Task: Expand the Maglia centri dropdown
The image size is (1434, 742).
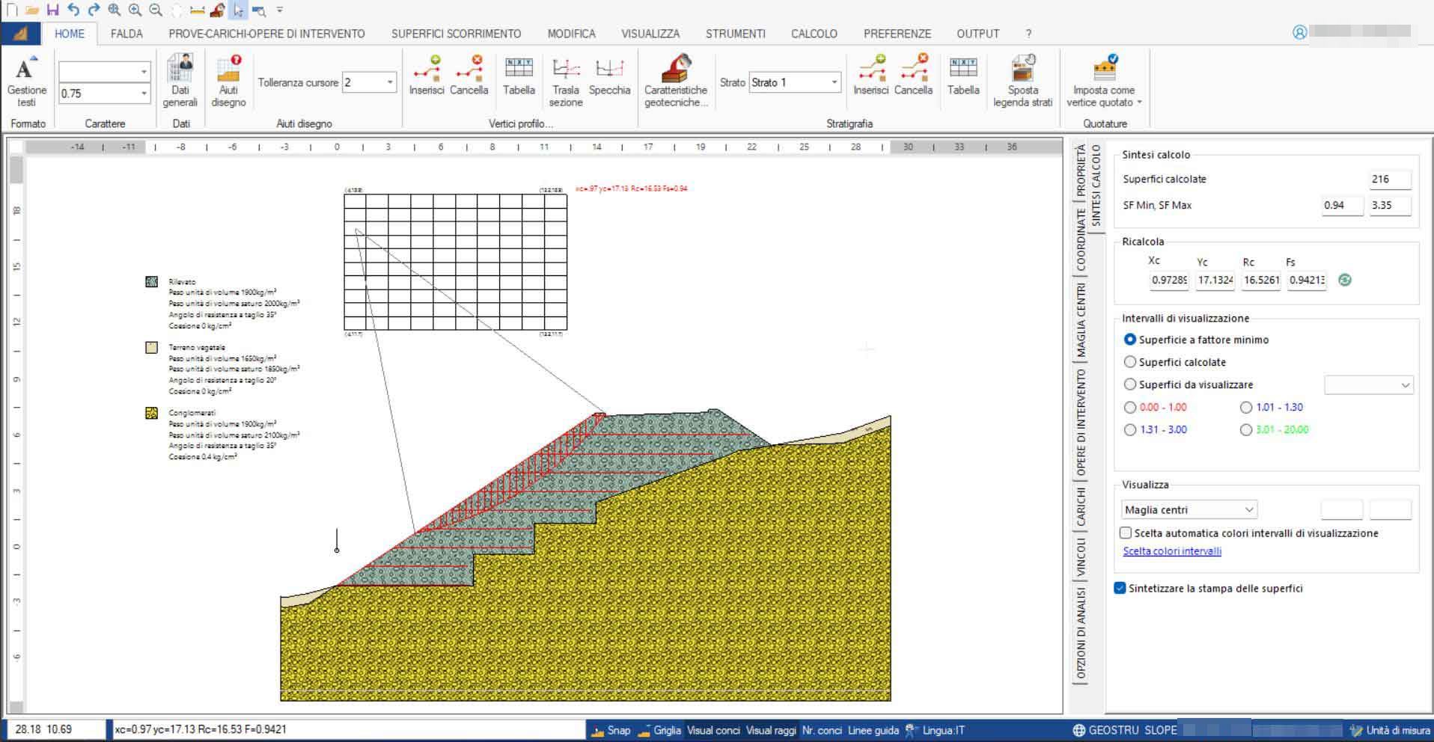Action: (x=1248, y=509)
